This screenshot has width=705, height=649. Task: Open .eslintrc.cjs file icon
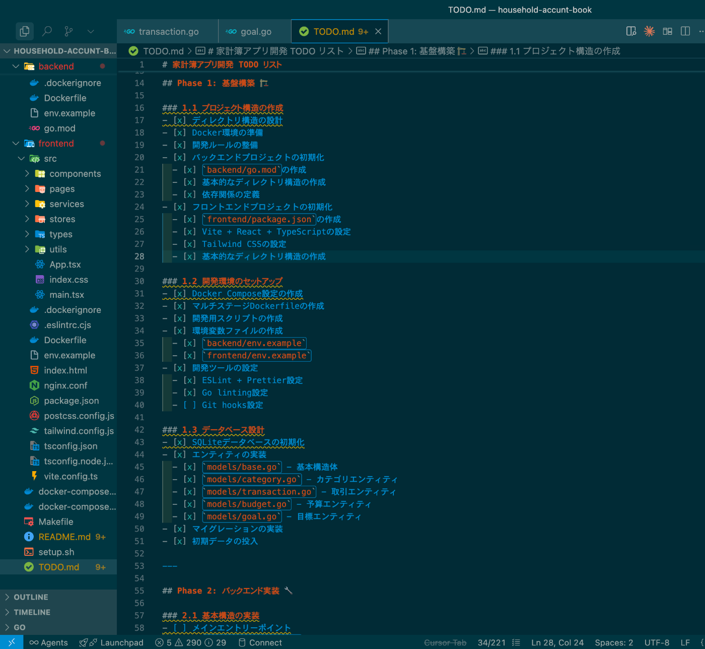click(x=34, y=325)
